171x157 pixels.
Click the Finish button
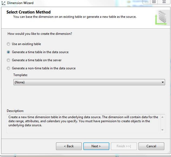click(x=124, y=146)
